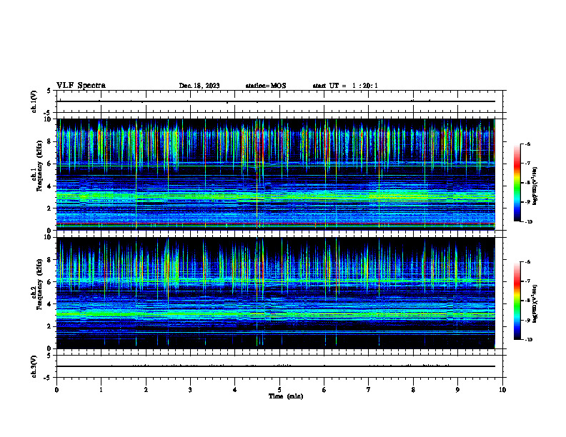Image resolution: width=566 pixels, height=437 pixels.
Task: Click the time axis tick label "9"
Action: click(x=457, y=390)
